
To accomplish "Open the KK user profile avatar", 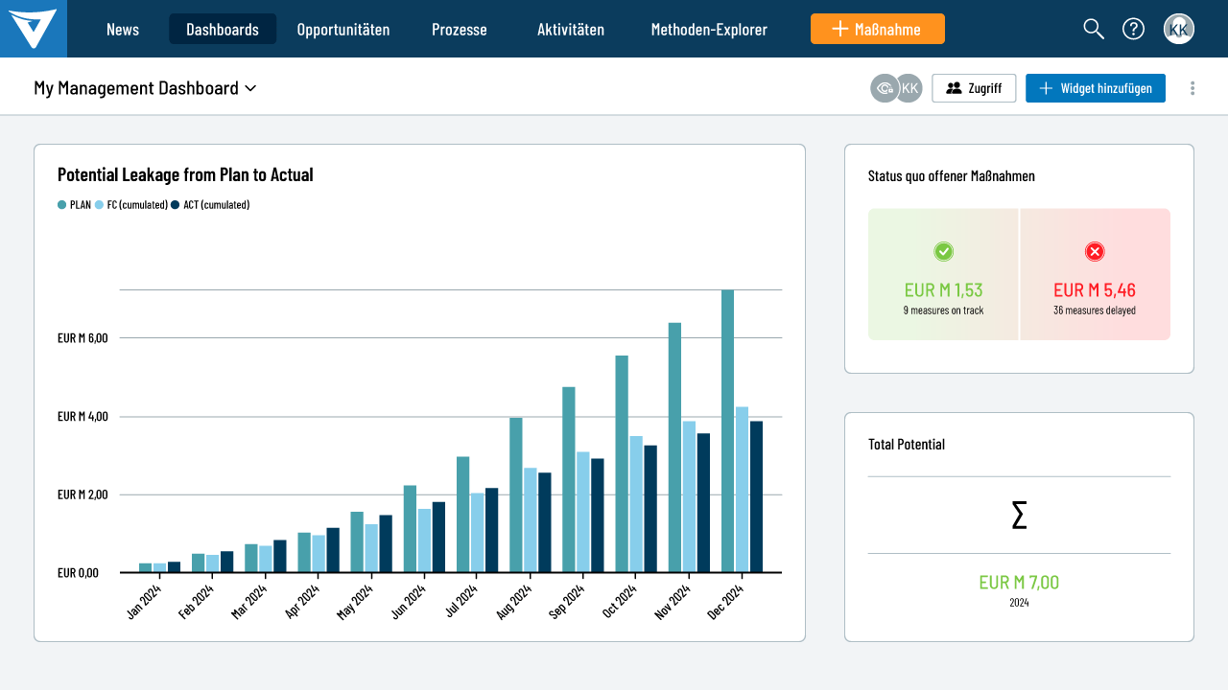I will point(1179,29).
